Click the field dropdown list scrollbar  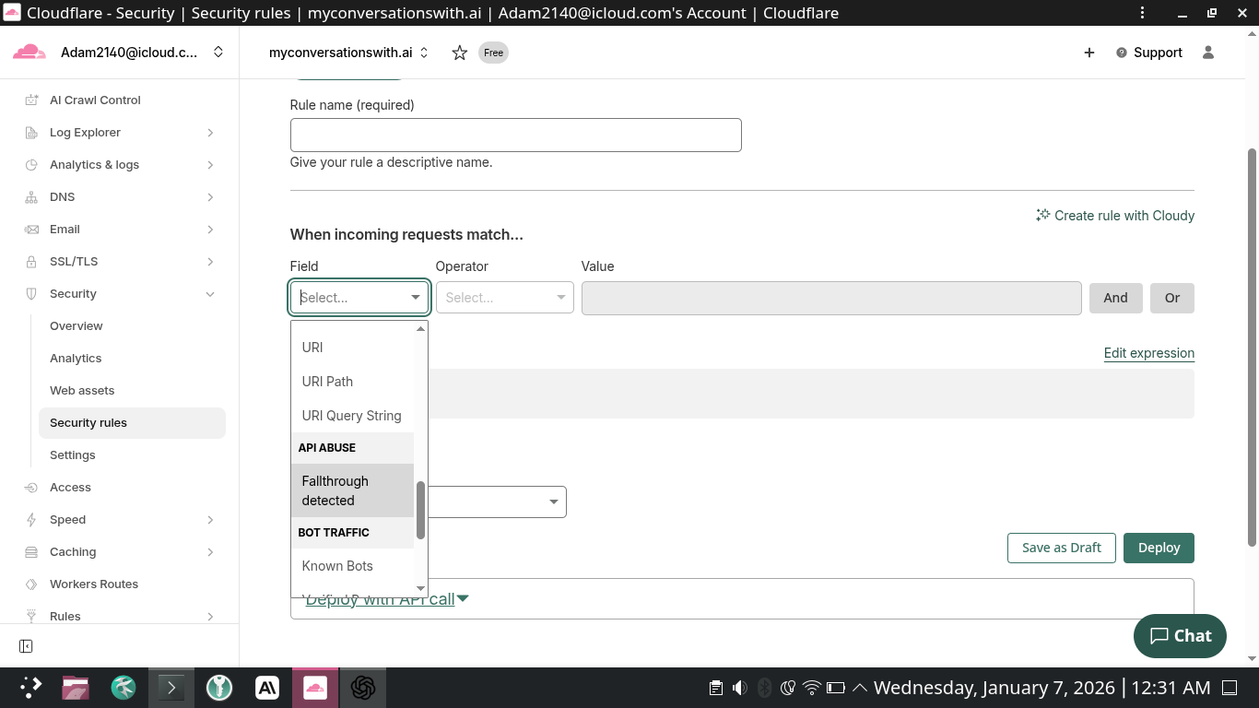click(420, 510)
